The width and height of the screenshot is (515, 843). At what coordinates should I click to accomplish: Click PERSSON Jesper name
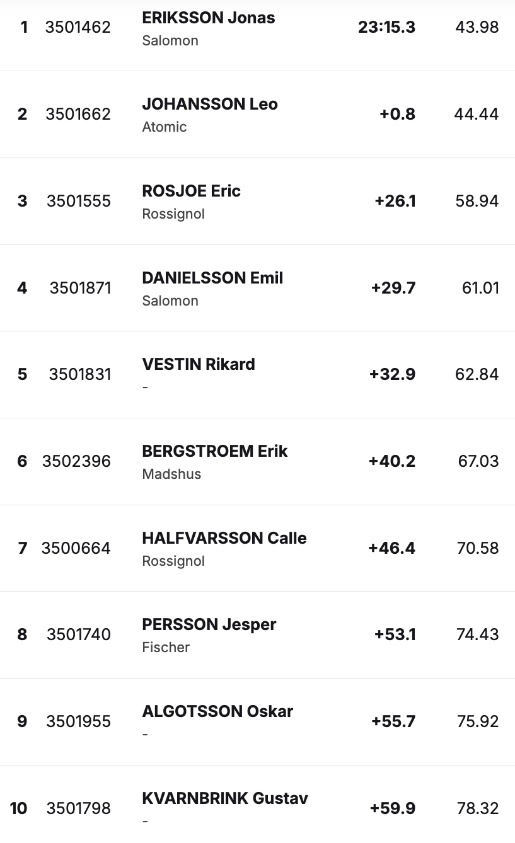209,624
